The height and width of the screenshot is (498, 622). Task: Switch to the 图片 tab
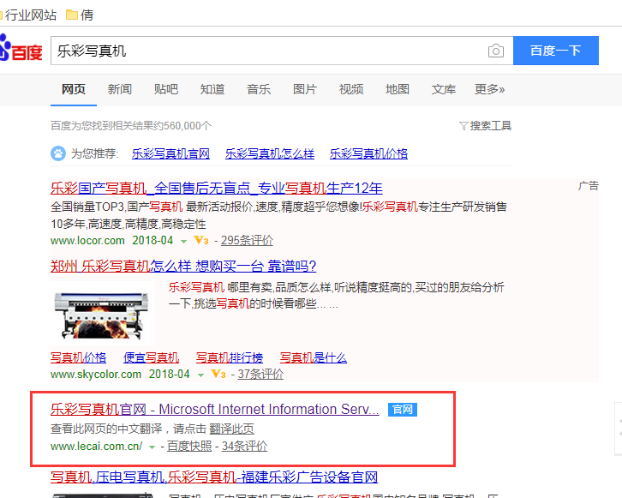click(x=304, y=89)
